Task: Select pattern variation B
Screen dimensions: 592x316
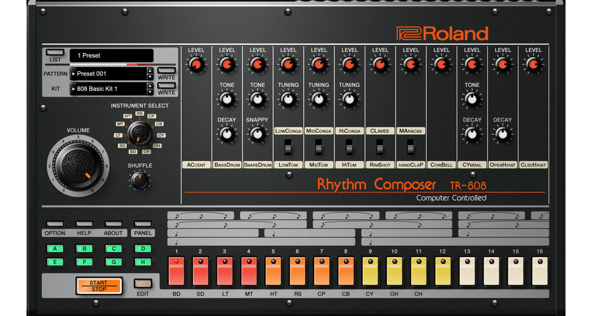Action: click(84, 248)
